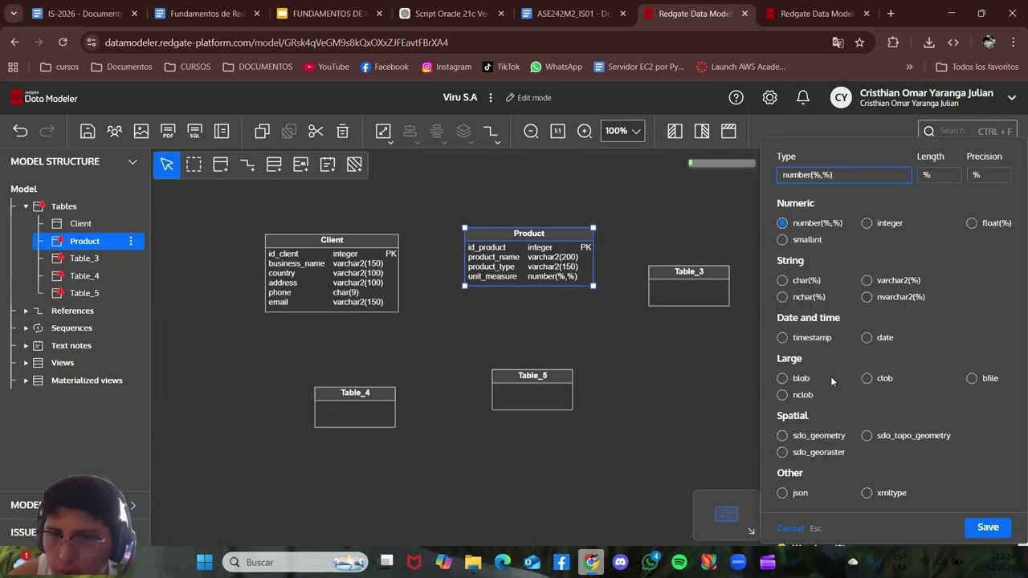Select Client in the tables tree
Viewport: 1028px width, 578px height.
[x=80, y=223]
